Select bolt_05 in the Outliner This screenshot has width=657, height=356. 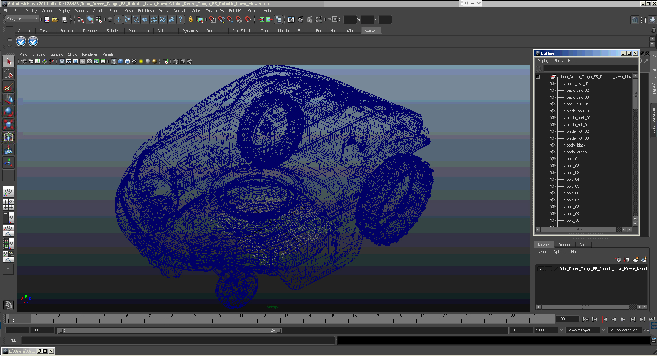click(x=573, y=187)
